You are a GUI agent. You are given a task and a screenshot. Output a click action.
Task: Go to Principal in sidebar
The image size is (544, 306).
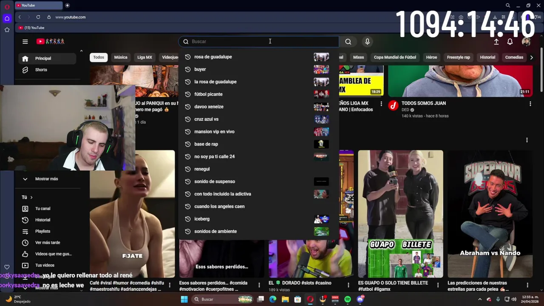click(x=47, y=58)
